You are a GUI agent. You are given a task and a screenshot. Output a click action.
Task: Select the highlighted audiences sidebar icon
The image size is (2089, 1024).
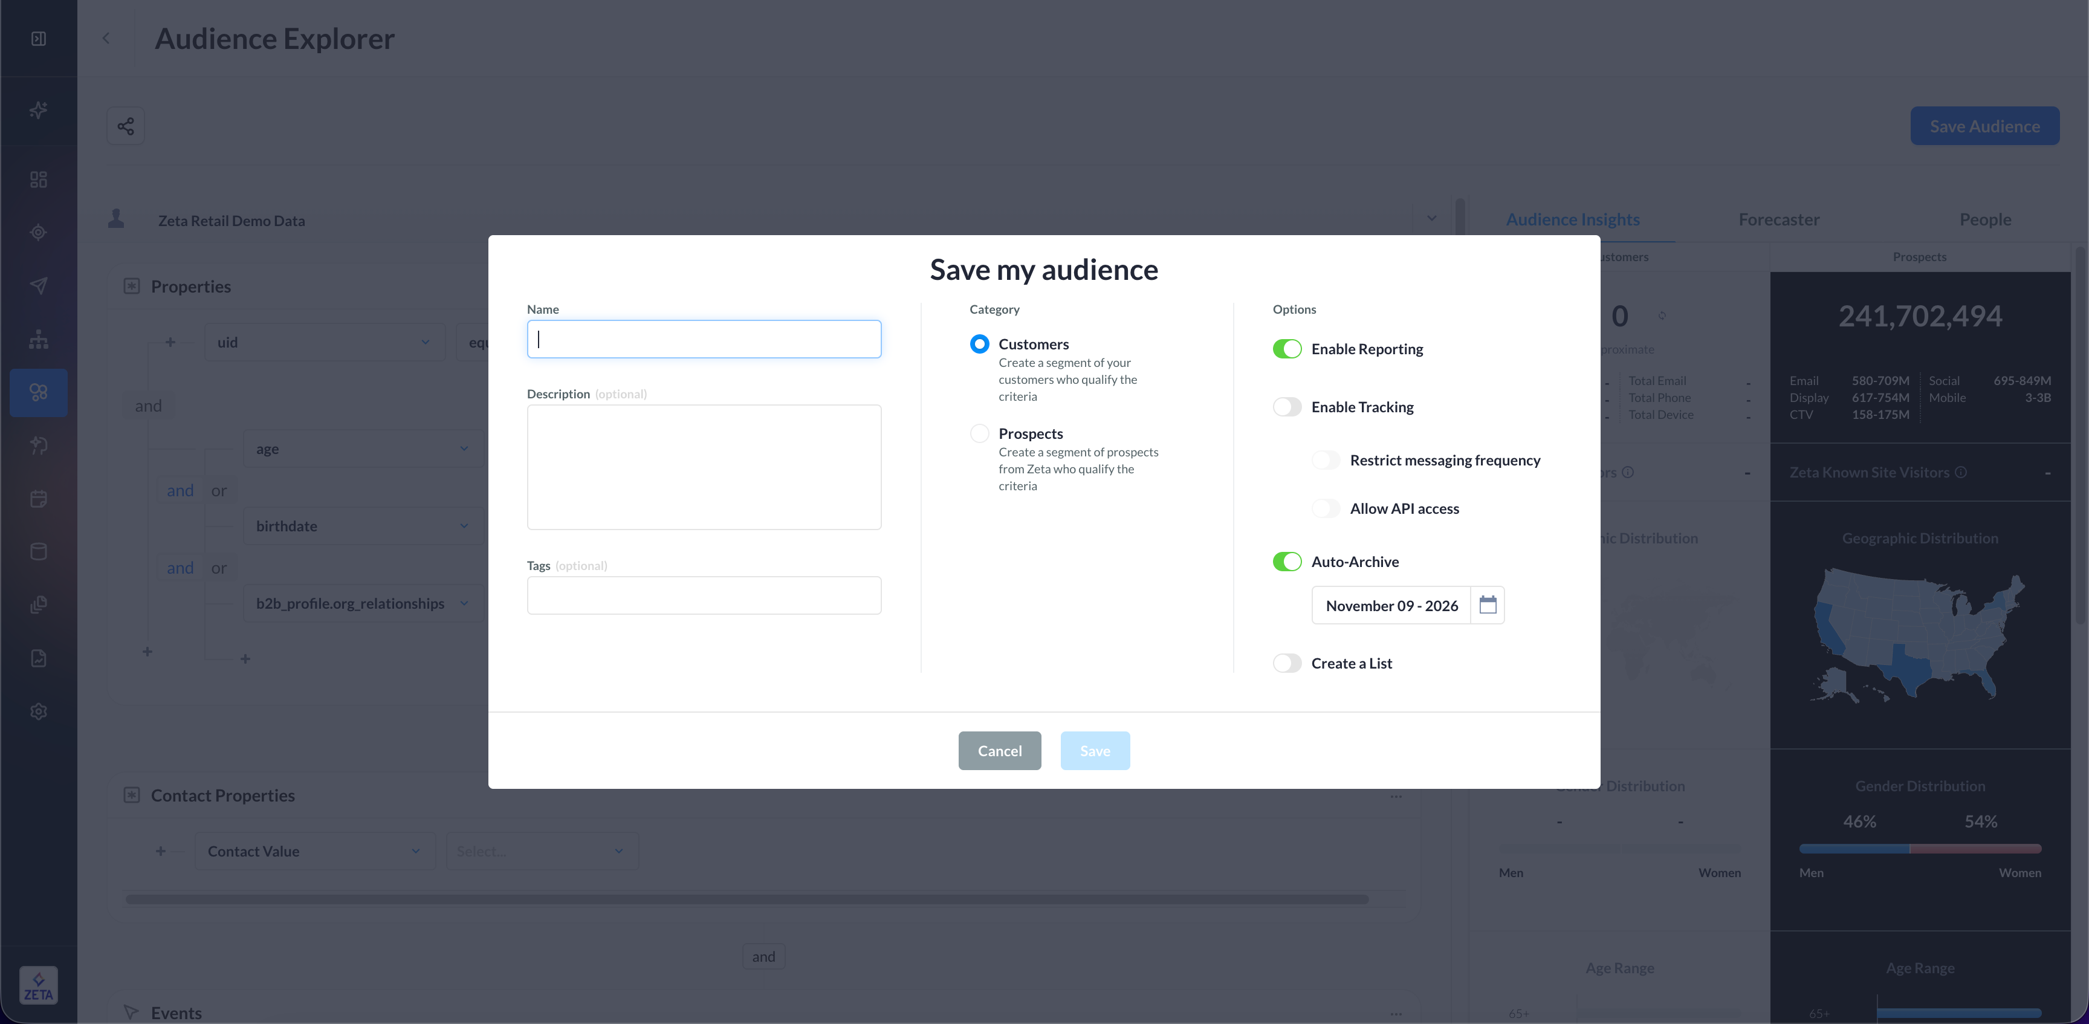pos(38,392)
